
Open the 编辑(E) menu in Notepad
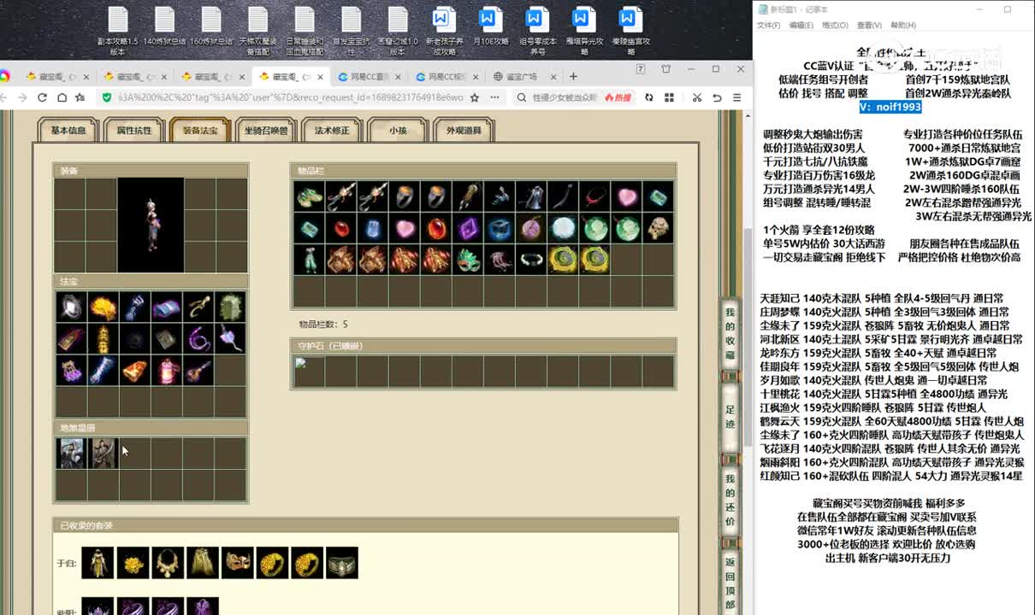tap(801, 26)
